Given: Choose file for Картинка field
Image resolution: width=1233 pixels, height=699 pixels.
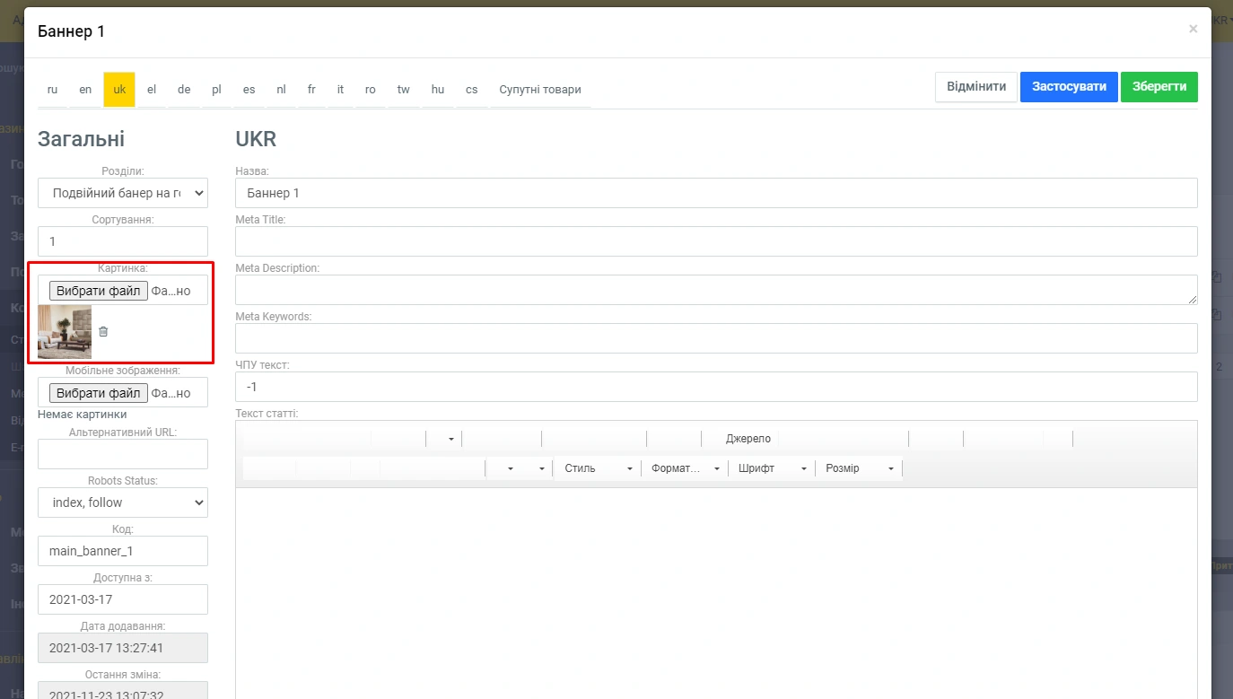Looking at the screenshot, I should pyautogui.click(x=99, y=291).
